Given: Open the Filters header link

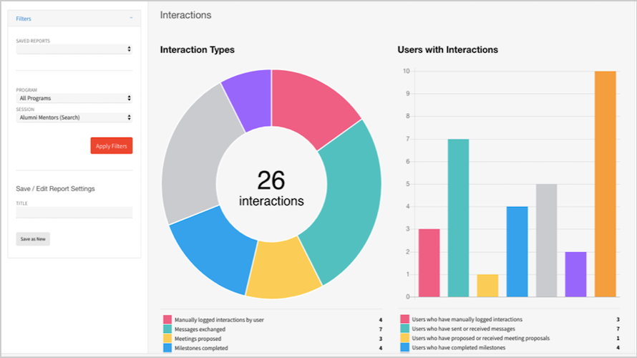Looking at the screenshot, I should pos(24,19).
